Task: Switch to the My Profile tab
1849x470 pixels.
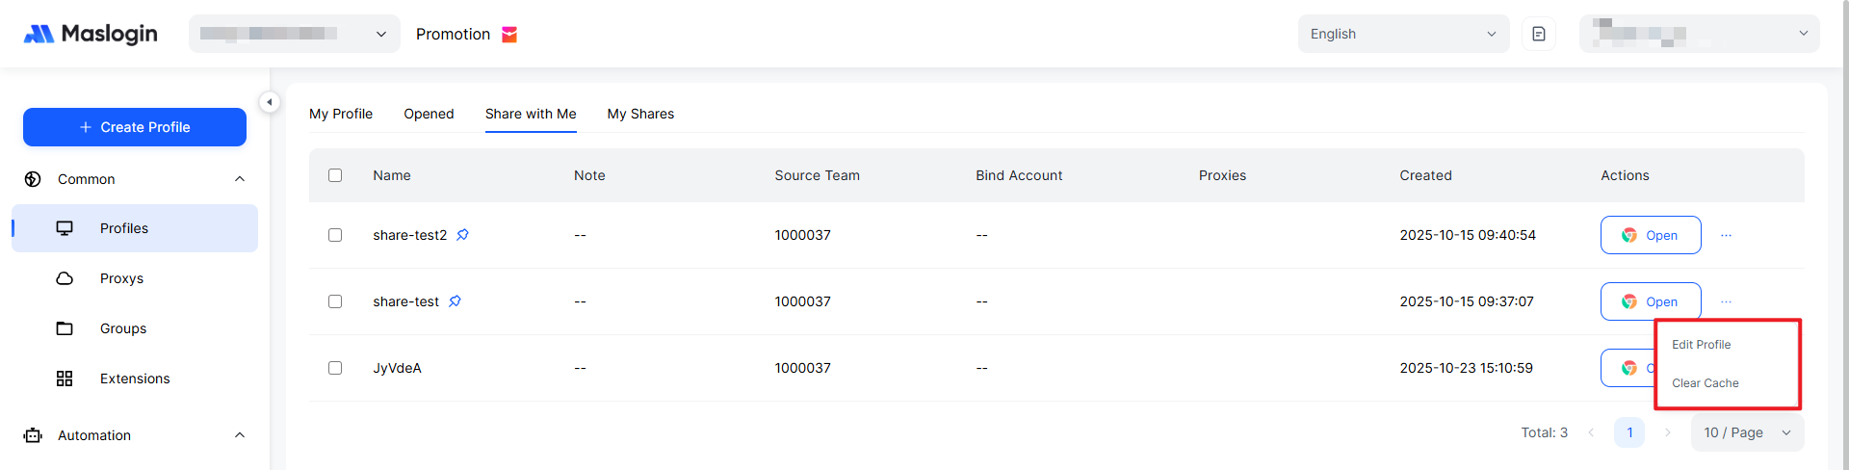Action: click(341, 114)
